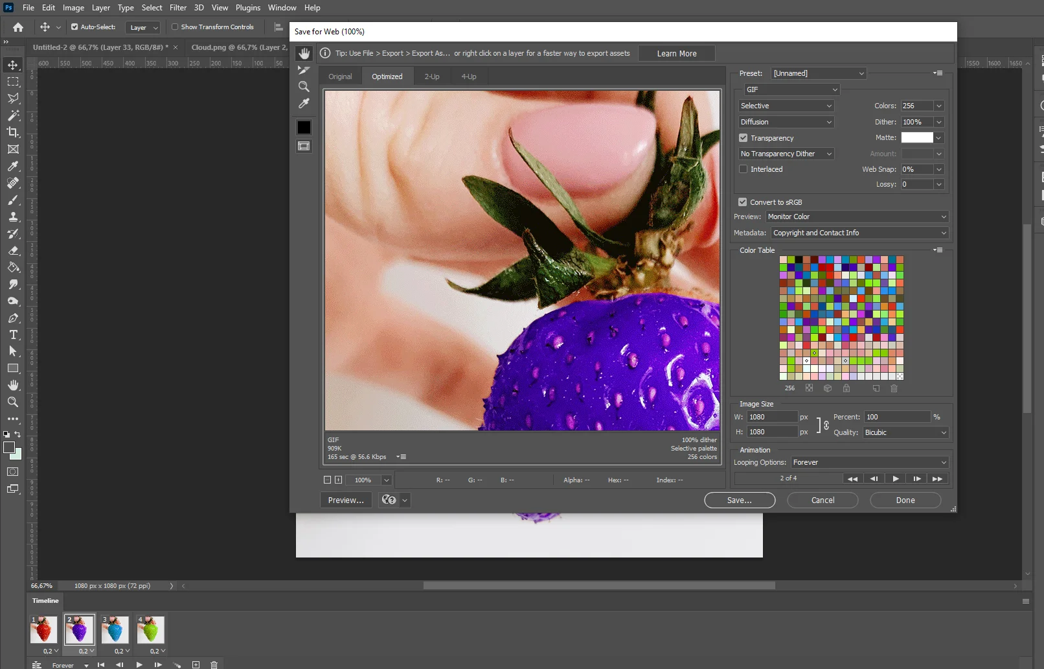Open the GIF file format dropdown
Viewport: 1044px width, 669px height.
click(x=790, y=89)
